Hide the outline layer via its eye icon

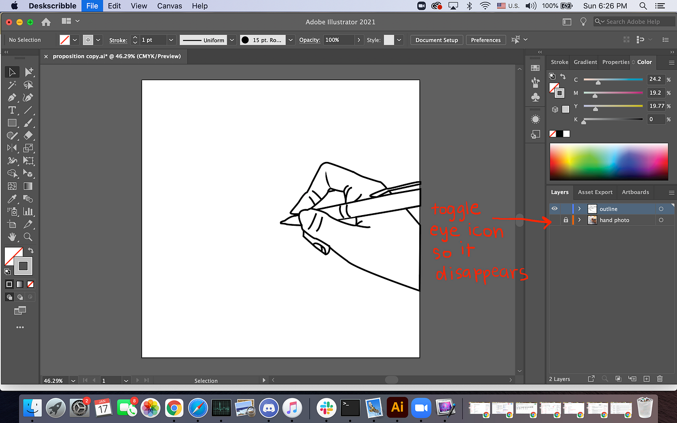[x=554, y=208]
